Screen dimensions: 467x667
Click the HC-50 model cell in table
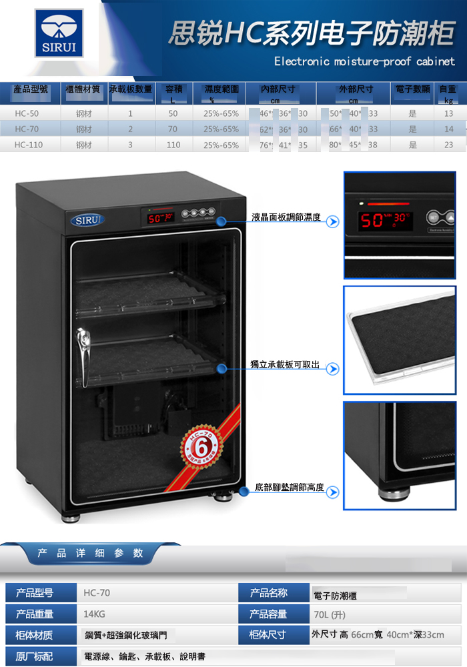point(27,113)
